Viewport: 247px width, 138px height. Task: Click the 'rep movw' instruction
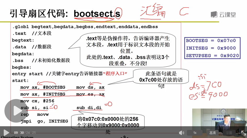coord(35,114)
